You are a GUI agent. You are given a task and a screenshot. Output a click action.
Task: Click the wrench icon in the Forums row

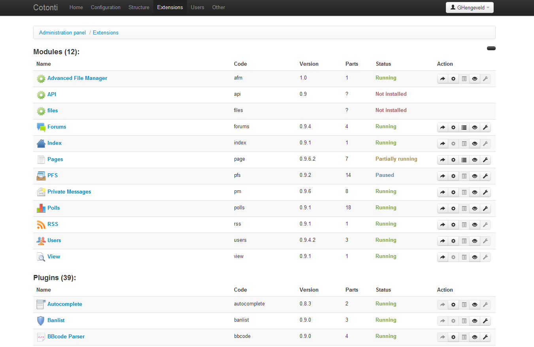[x=485, y=127]
